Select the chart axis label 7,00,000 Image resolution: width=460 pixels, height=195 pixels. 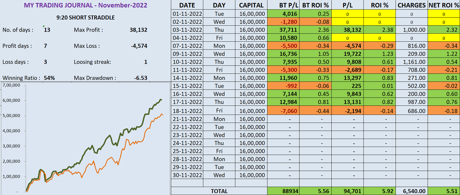click(x=12, y=85)
